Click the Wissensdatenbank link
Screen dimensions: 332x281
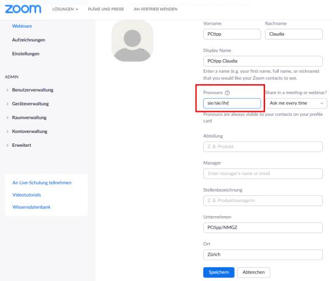pyautogui.click(x=31, y=207)
